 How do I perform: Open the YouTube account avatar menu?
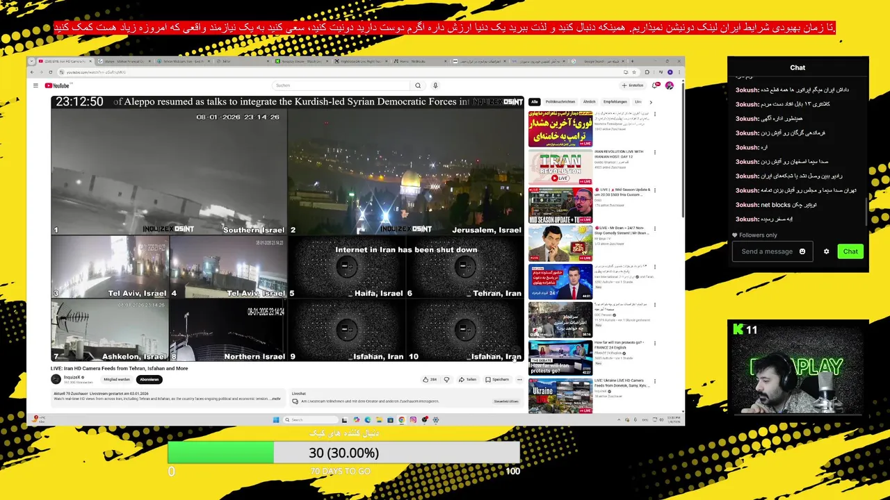[x=669, y=85]
